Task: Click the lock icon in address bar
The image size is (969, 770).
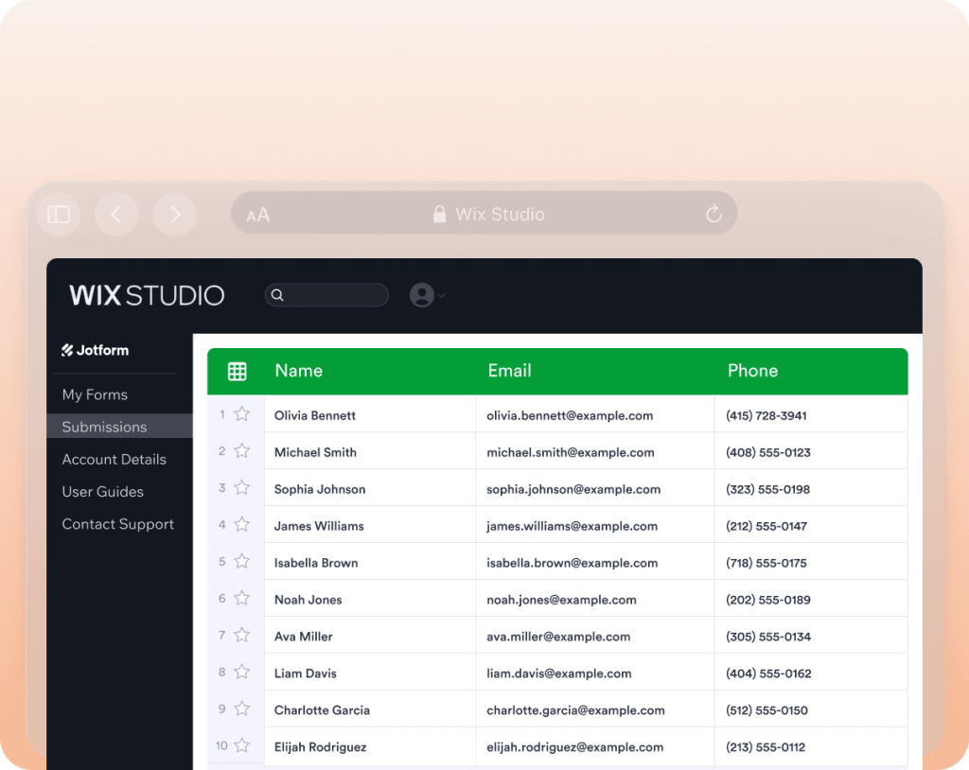Action: (439, 215)
